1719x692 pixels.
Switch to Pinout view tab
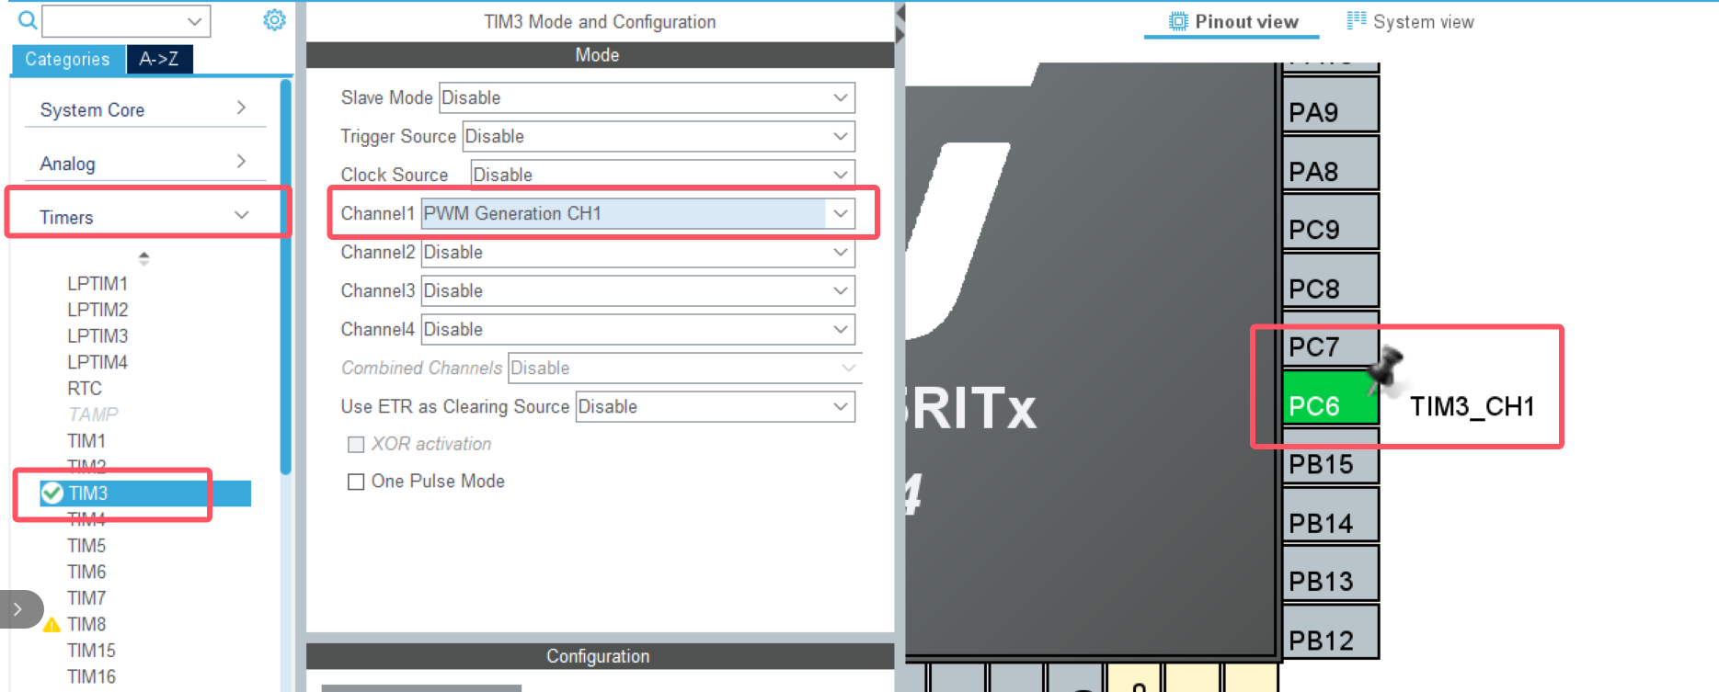pyautogui.click(x=1232, y=21)
